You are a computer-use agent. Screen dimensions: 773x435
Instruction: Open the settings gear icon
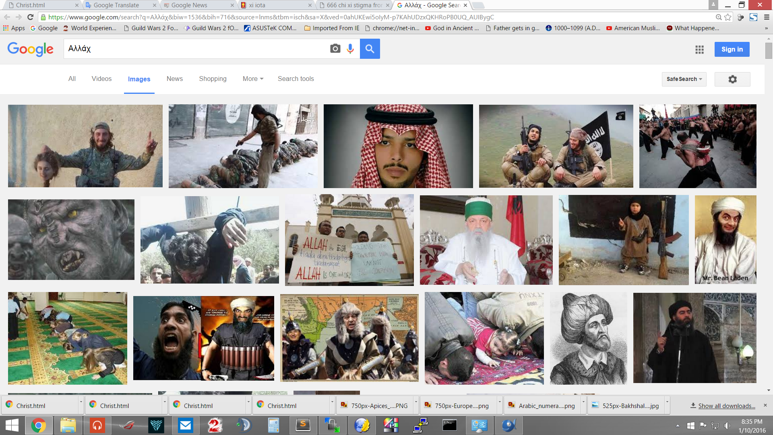point(732,79)
